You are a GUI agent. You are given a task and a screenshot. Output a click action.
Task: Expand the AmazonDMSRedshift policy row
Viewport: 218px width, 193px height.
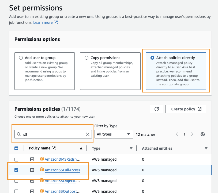coord(32,160)
